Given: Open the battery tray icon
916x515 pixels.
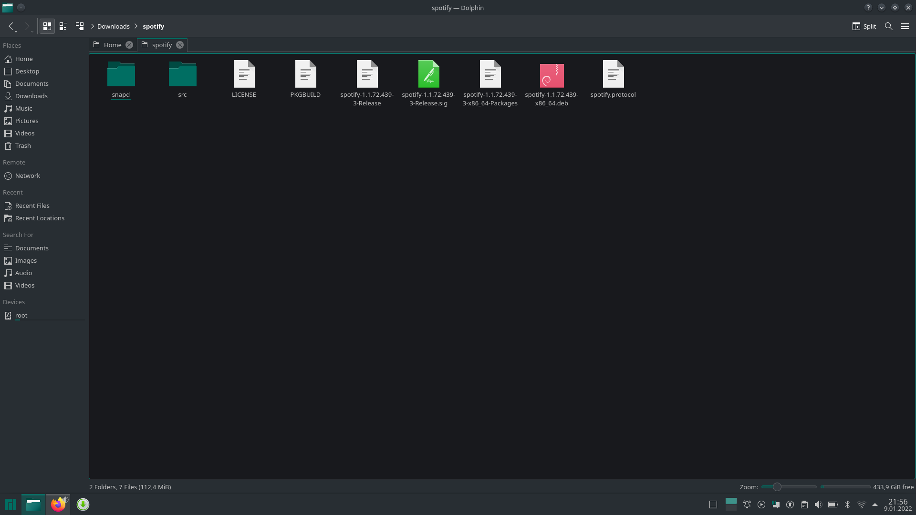Looking at the screenshot, I should (x=833, y=505).
